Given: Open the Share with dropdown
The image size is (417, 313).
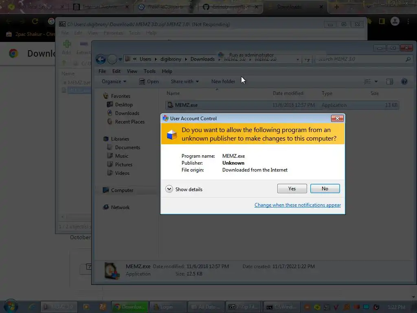Looking at the screenshot, I should coord(184,82).
